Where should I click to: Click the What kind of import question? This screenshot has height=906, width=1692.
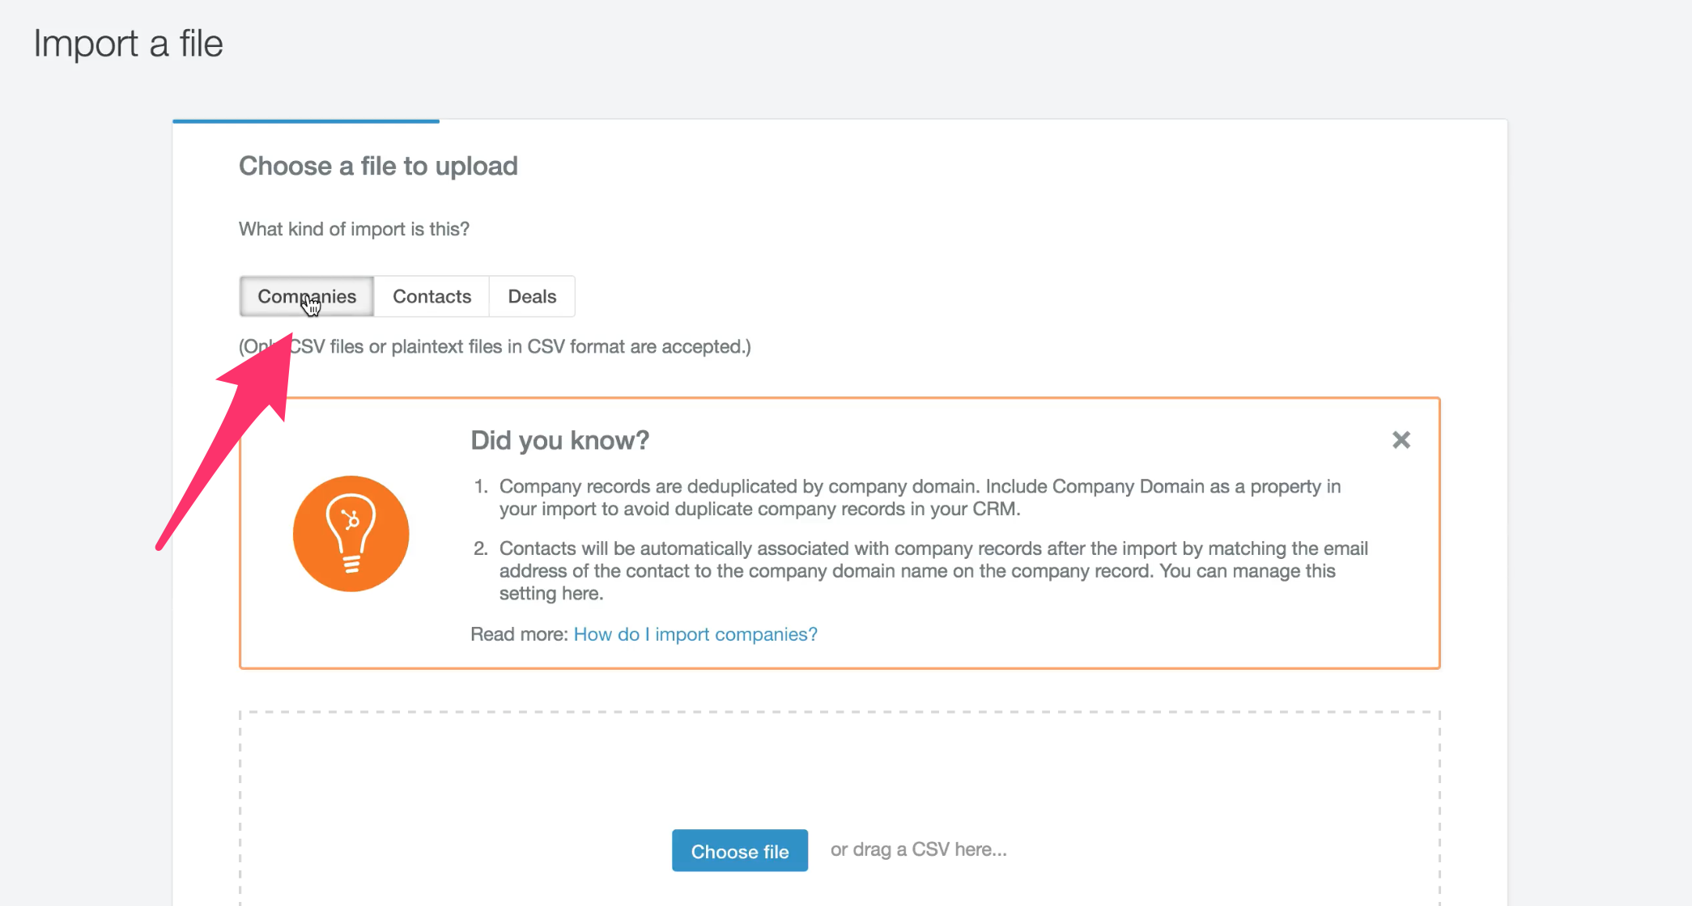coord(354,229)
